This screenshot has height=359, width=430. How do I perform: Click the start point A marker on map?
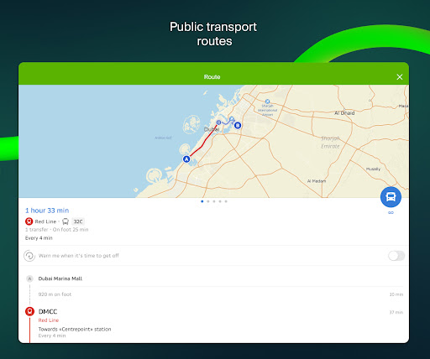186,159
